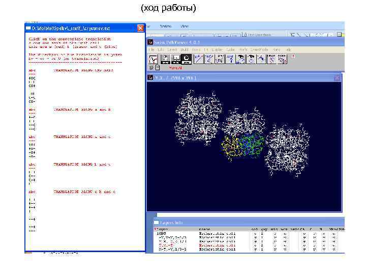
Task: Click the Swiss-PdbViewer title bar app icon
Action: coord(150,42)
